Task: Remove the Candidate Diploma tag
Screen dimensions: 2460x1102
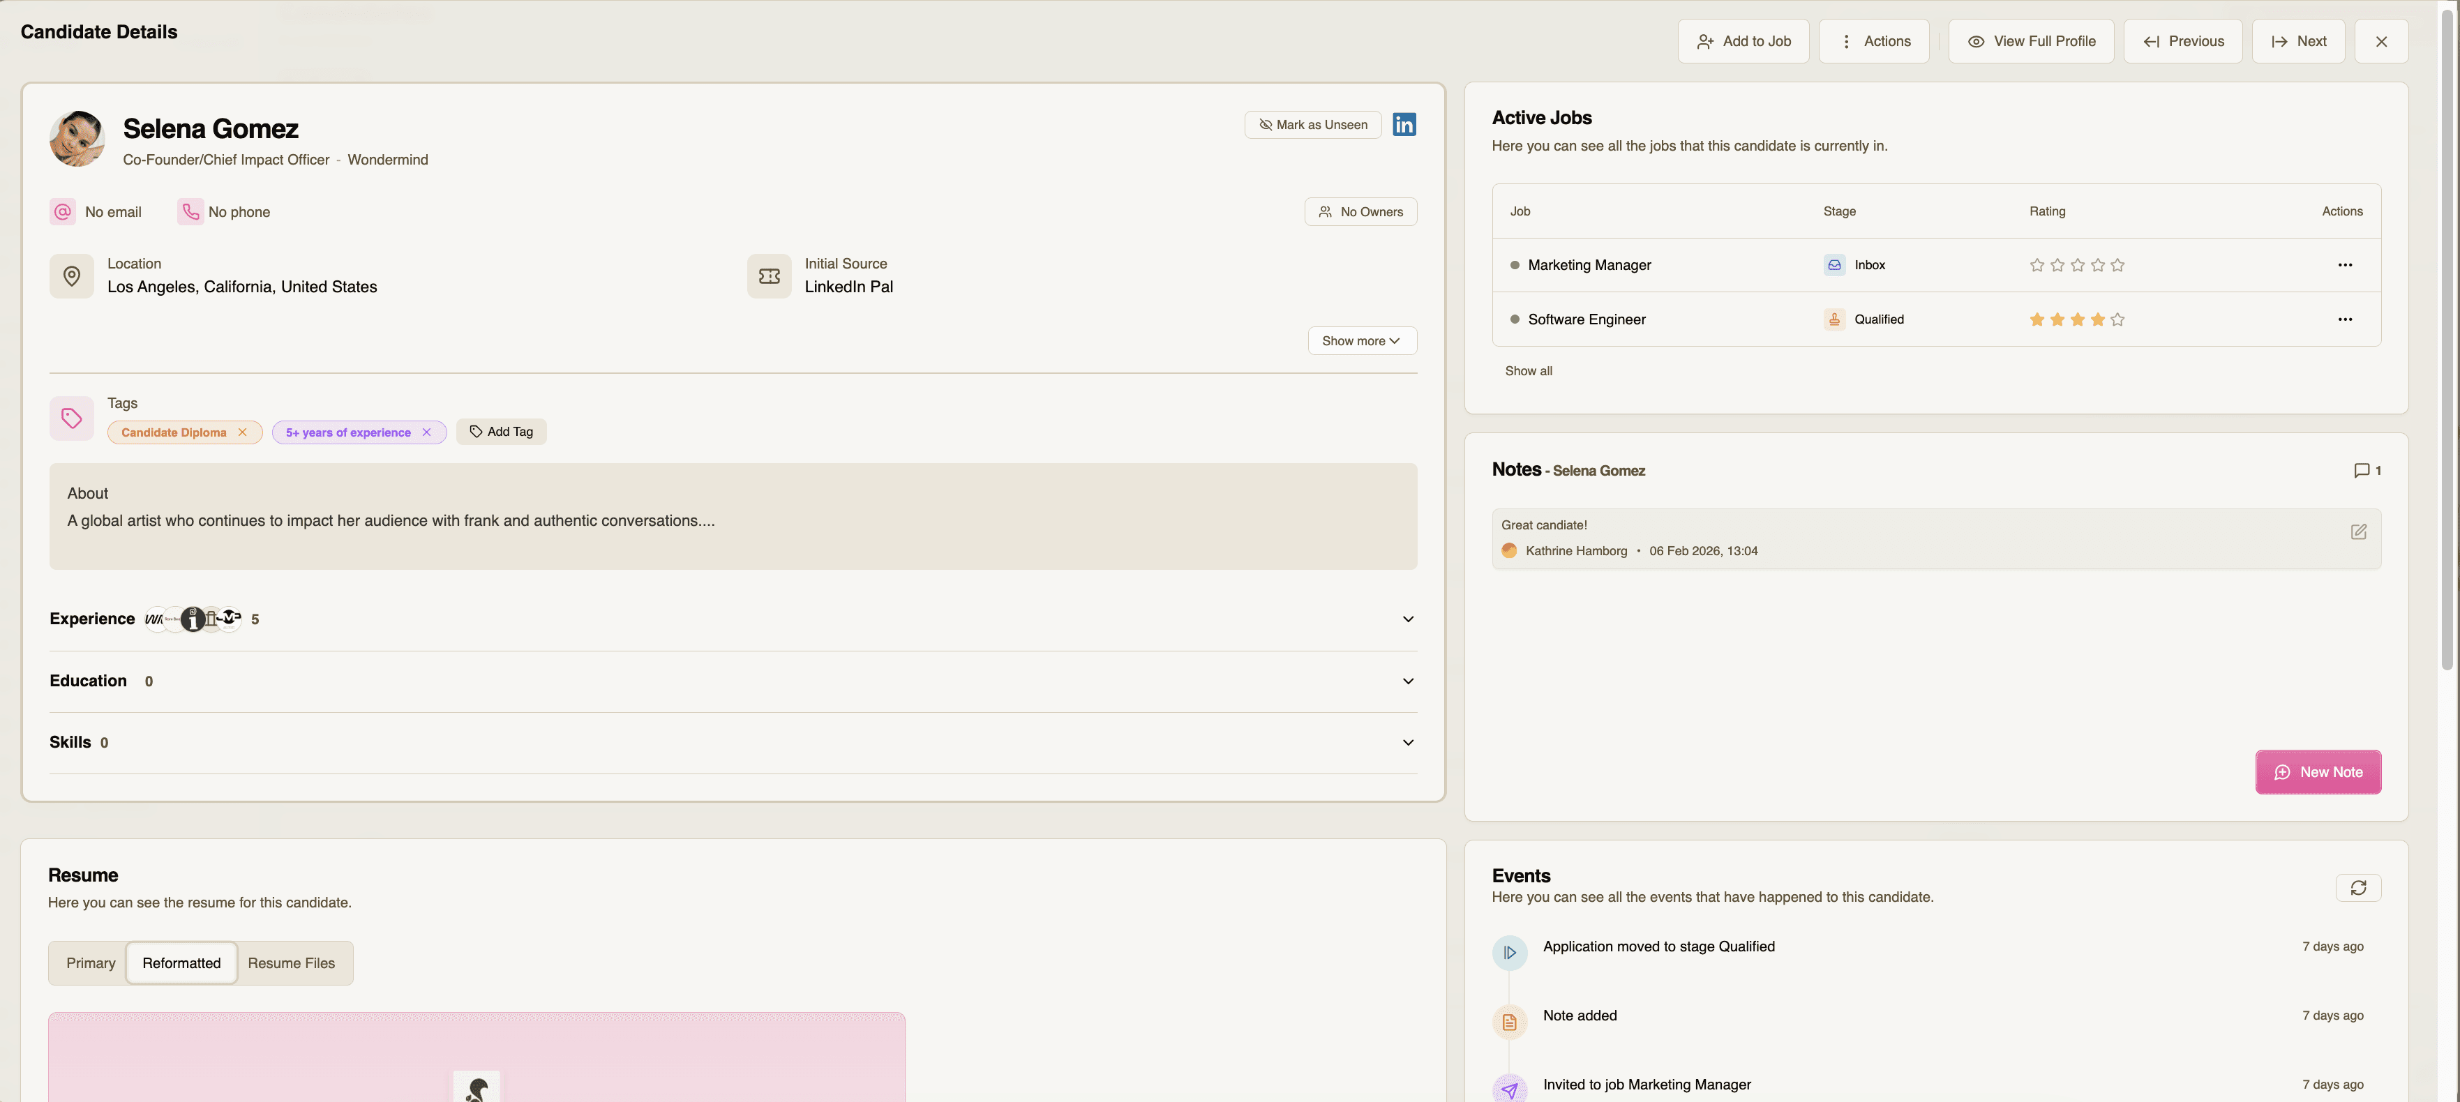Action: 243,432
